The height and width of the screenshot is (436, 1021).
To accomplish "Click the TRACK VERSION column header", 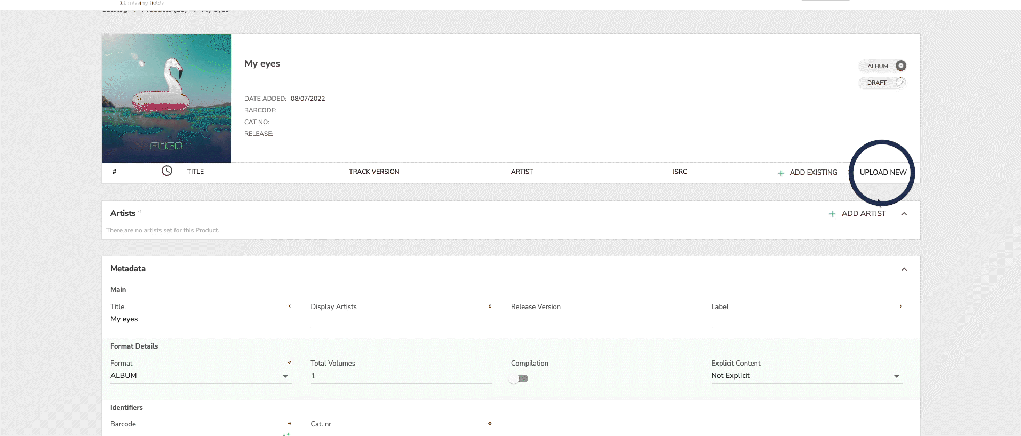I will pos(374,172).
